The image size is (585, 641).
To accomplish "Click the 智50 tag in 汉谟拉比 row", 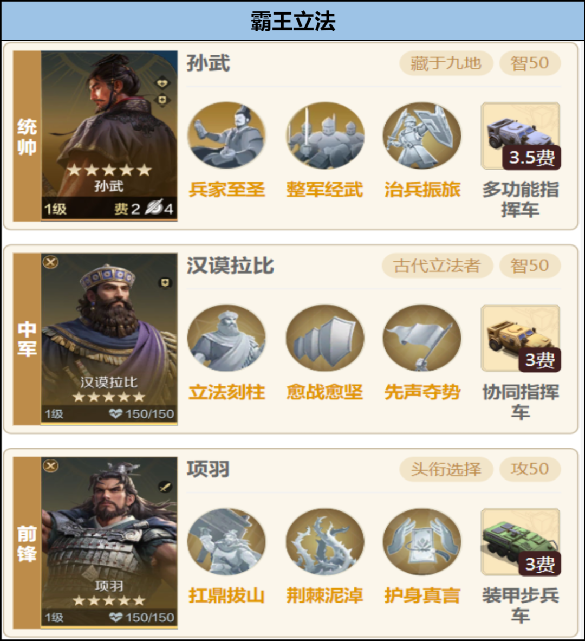I will (x=530, y=266).
